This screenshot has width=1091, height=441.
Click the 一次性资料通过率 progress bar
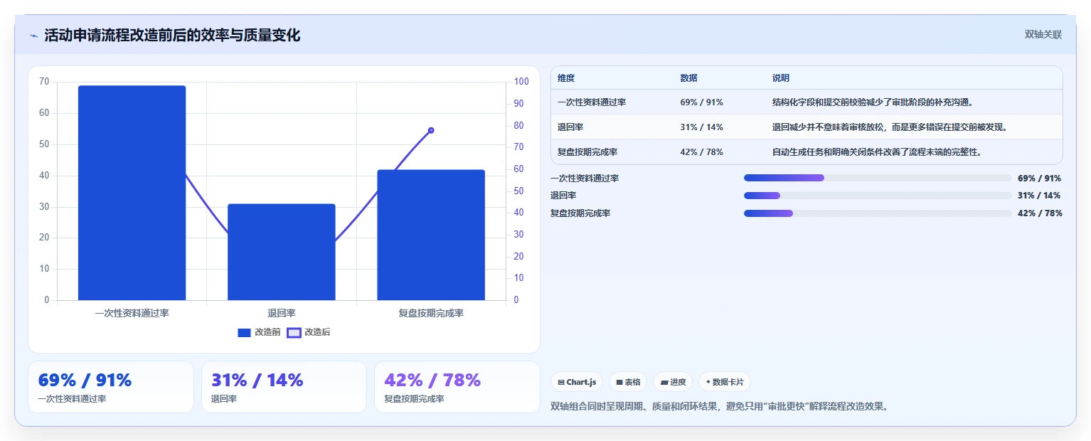tap(878, 178)
